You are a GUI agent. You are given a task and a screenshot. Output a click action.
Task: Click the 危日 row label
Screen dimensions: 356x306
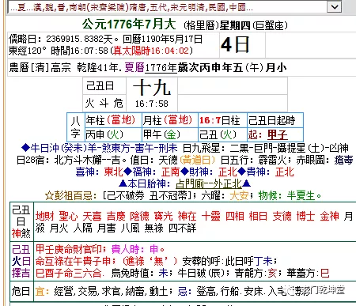pos(21,291)
